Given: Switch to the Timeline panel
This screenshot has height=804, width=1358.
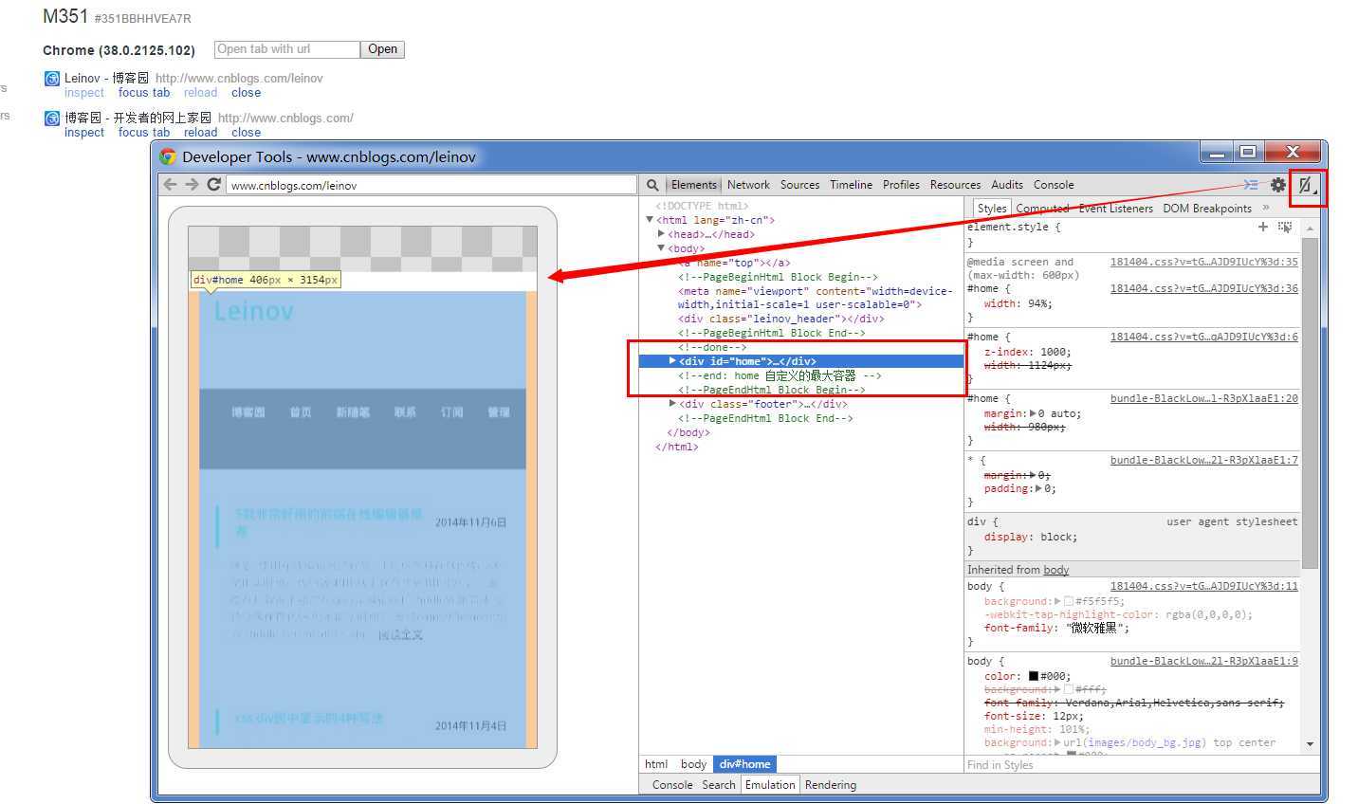Looking at the screenshot, I should (851, 185).
